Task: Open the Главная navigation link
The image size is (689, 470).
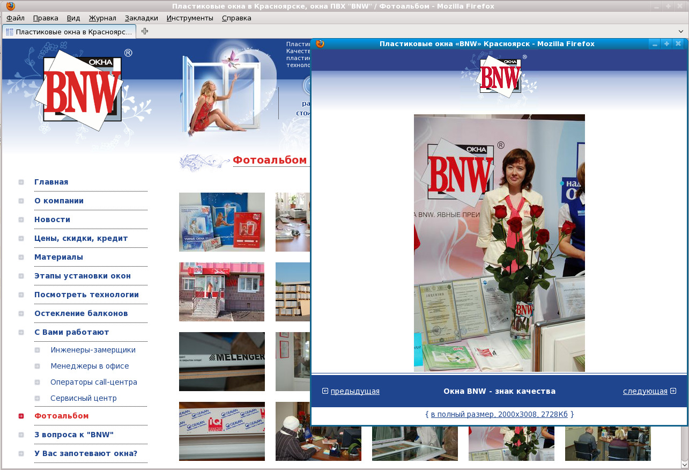Action: 51,182
